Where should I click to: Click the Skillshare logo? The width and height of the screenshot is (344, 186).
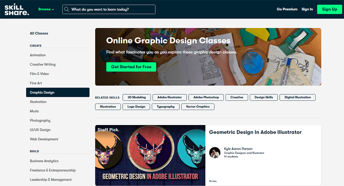[17, 9]
